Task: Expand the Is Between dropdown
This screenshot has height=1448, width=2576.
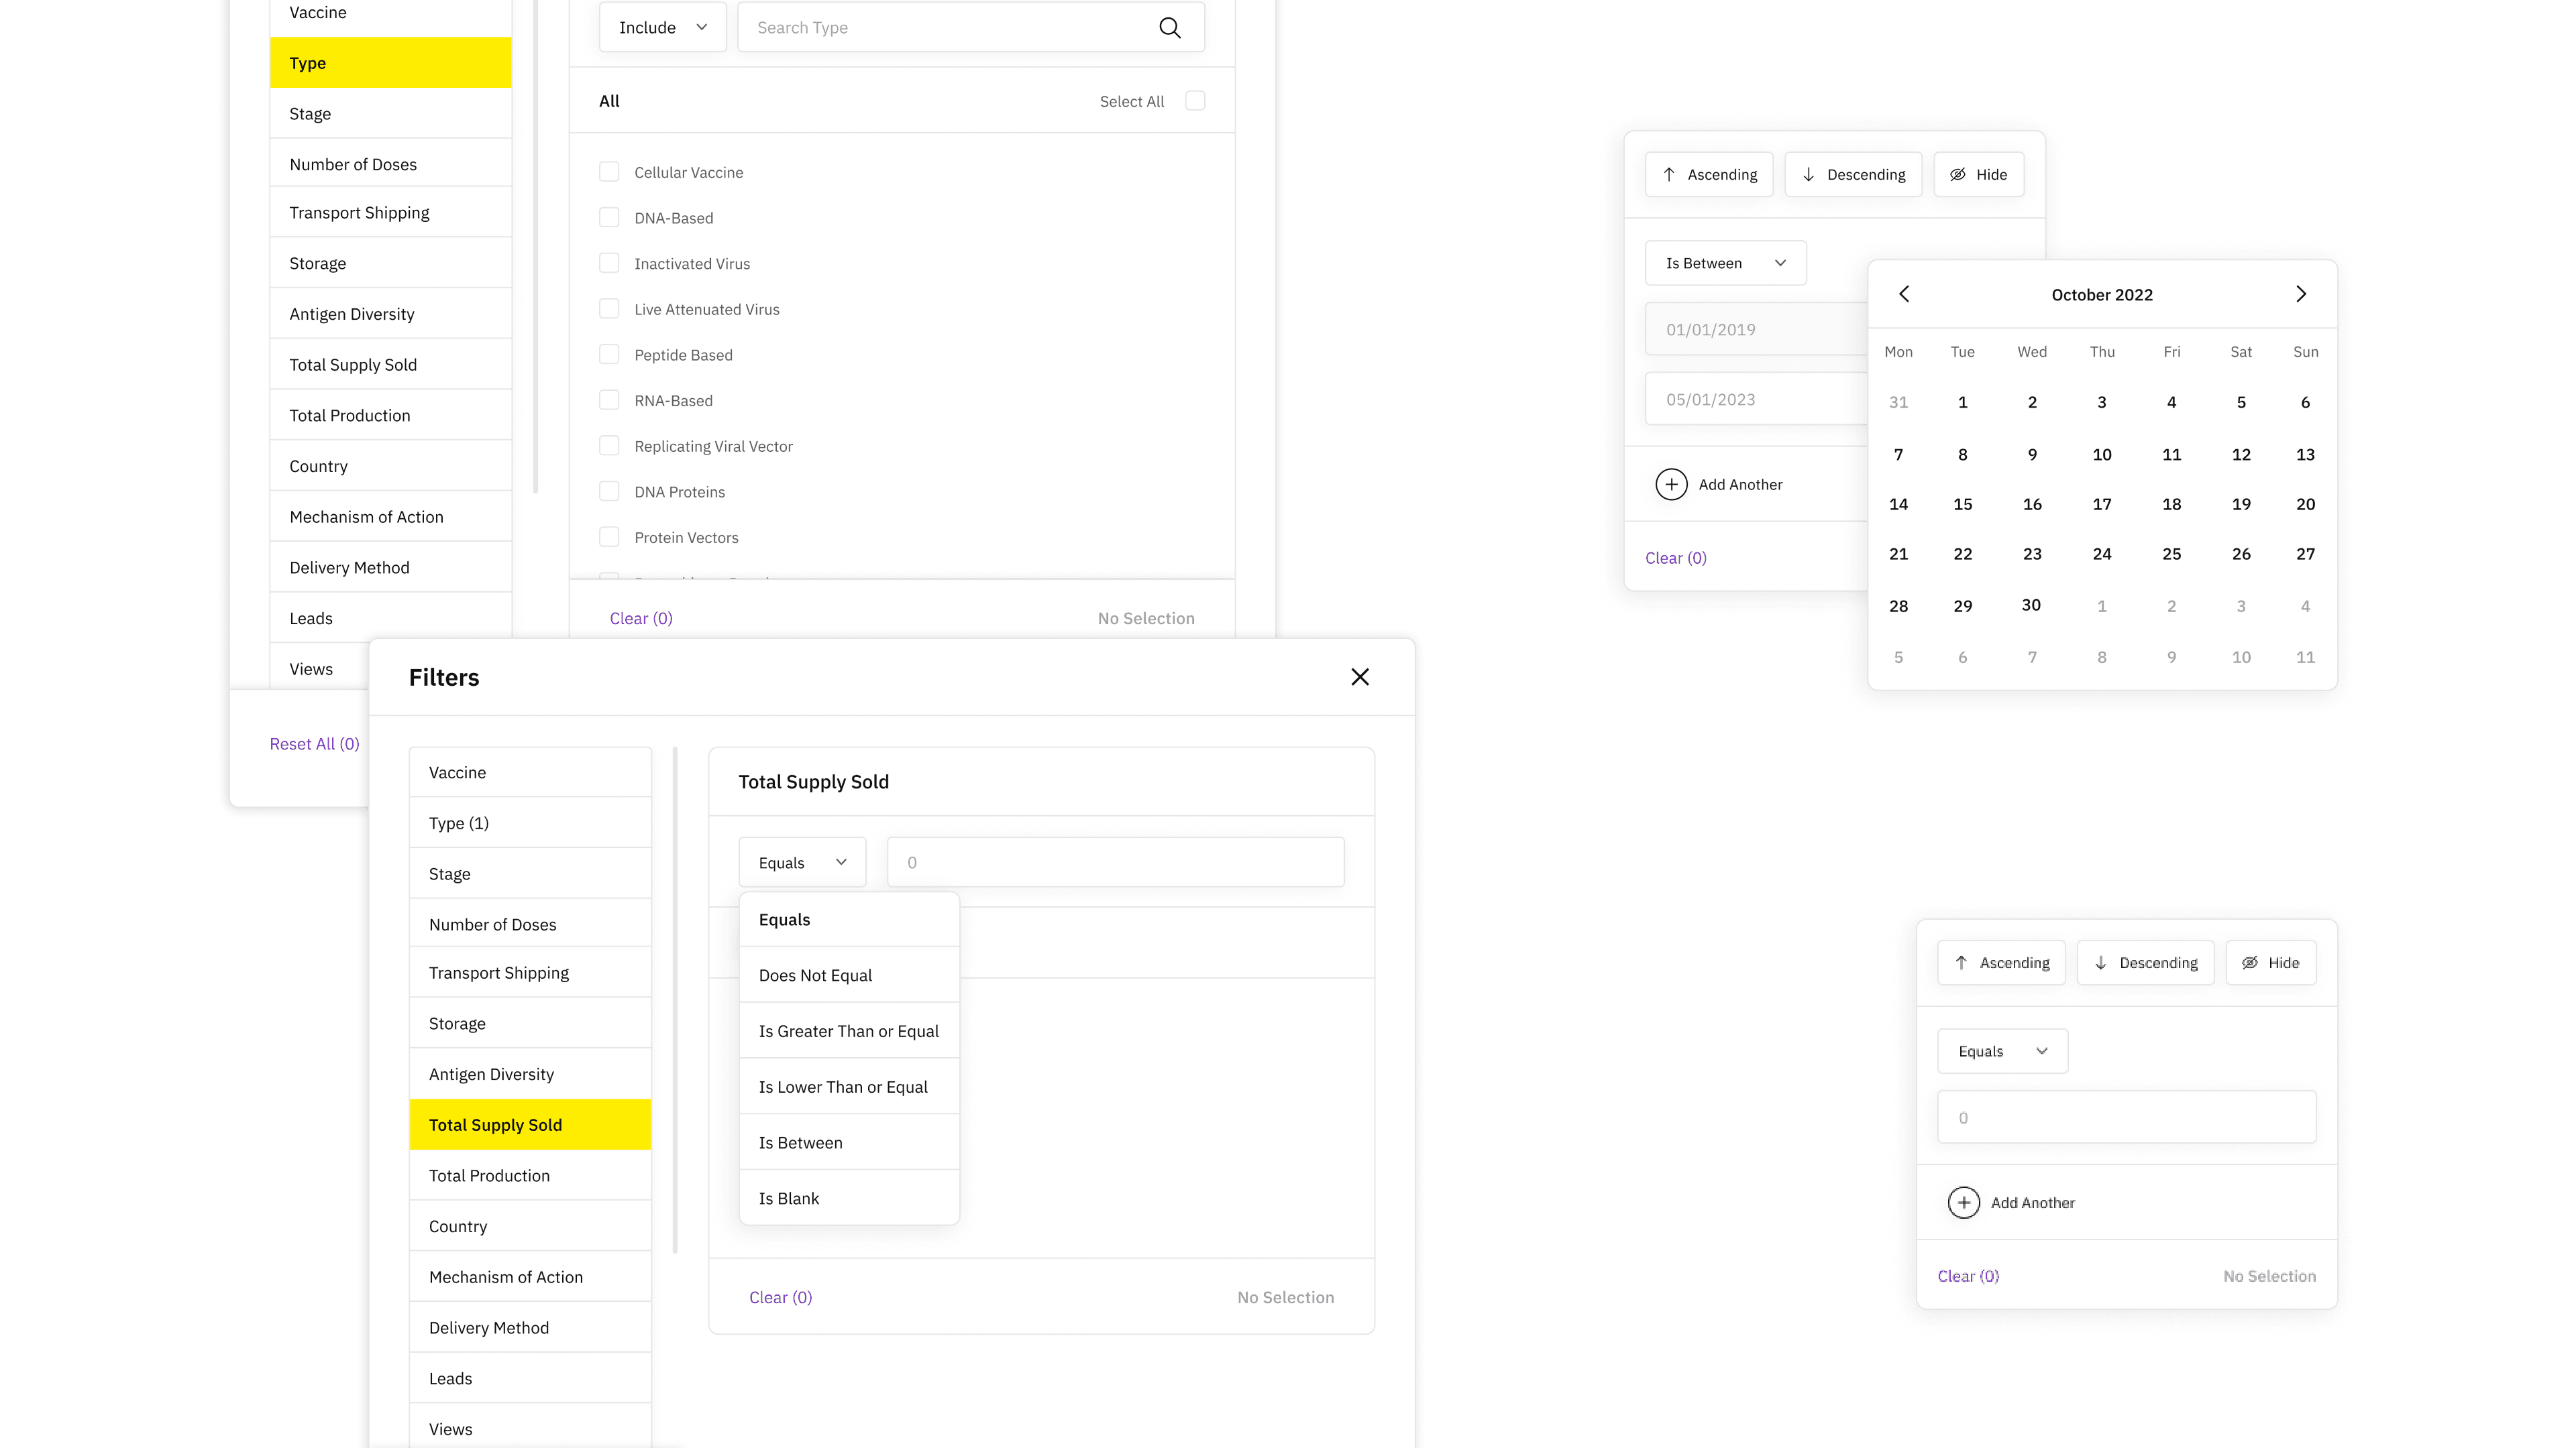Action: coord(1725,263)
